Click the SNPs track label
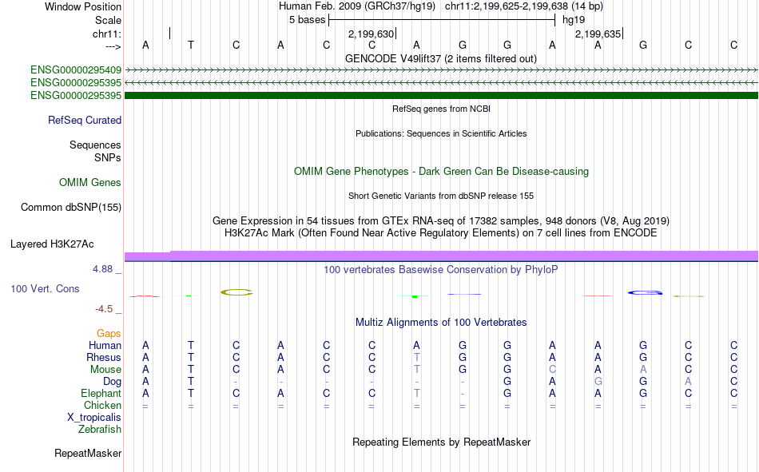This screenshot has height=472, width=759. (x=108, y=157)
